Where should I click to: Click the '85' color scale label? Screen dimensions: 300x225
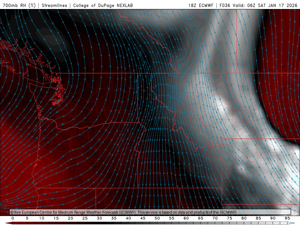coord(258,218)
